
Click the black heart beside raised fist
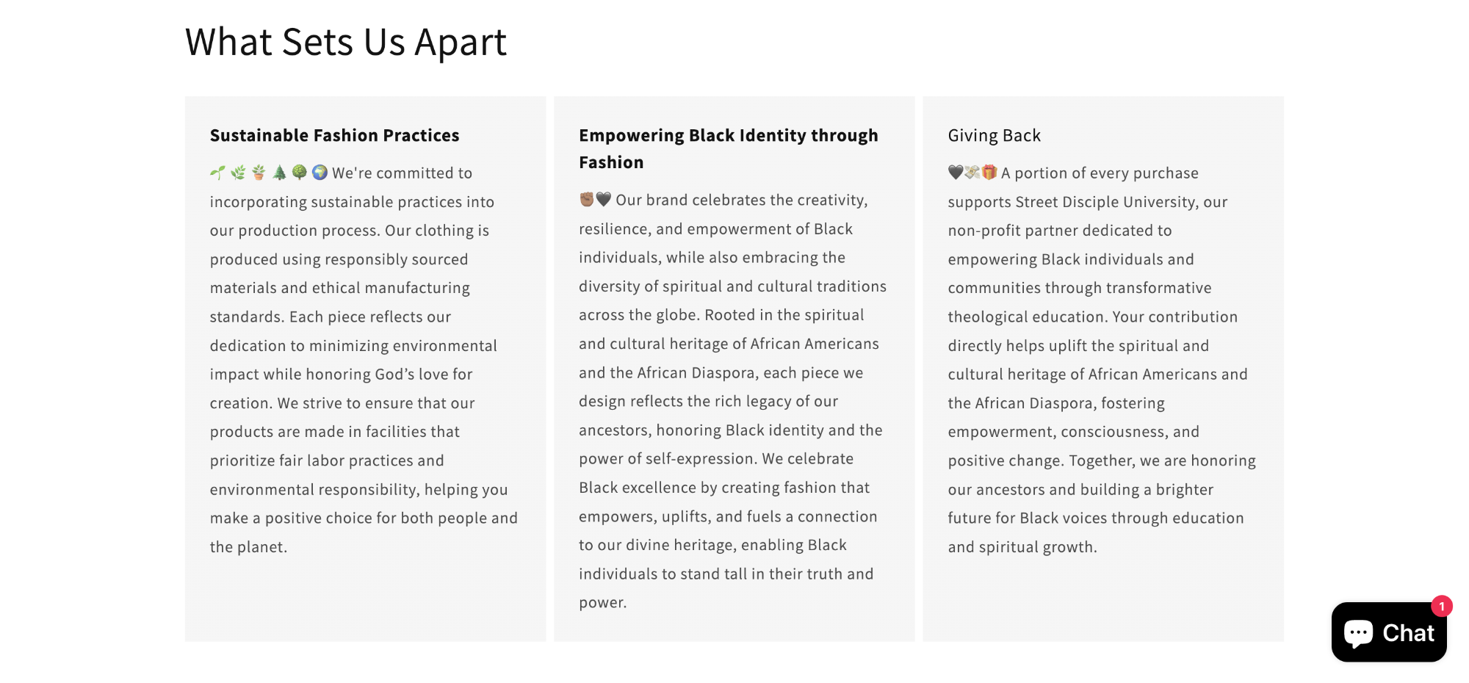tap(604, 199)
